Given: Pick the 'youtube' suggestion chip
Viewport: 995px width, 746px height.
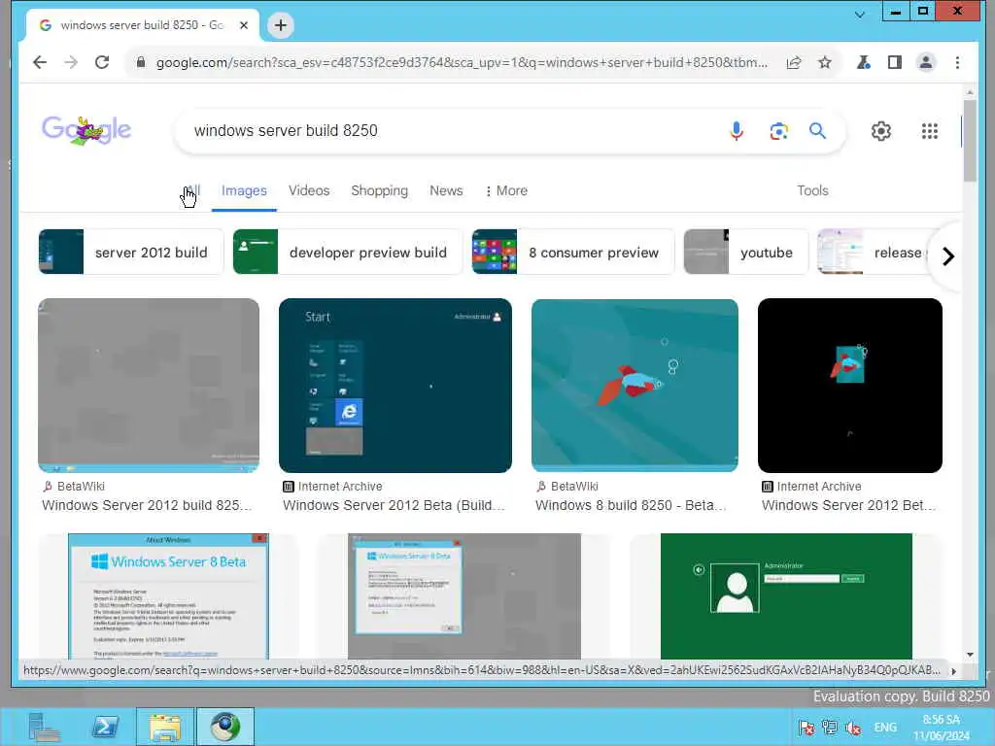Looking at the screenshot, I should pyautogui.click(x=745, y=252).
